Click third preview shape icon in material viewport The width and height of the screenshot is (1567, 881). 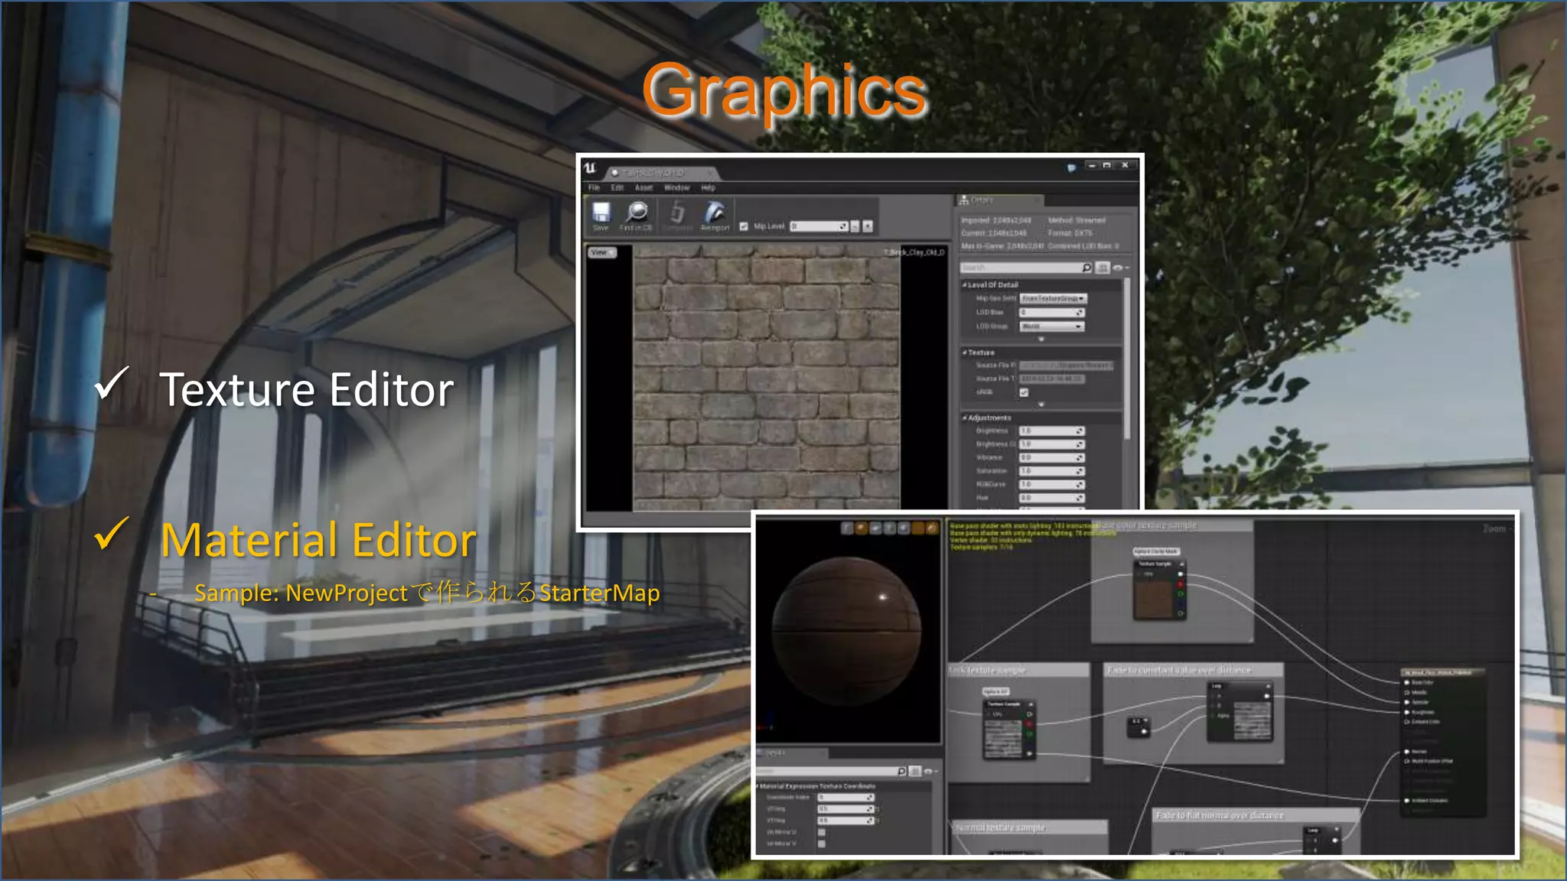(875, 528)
